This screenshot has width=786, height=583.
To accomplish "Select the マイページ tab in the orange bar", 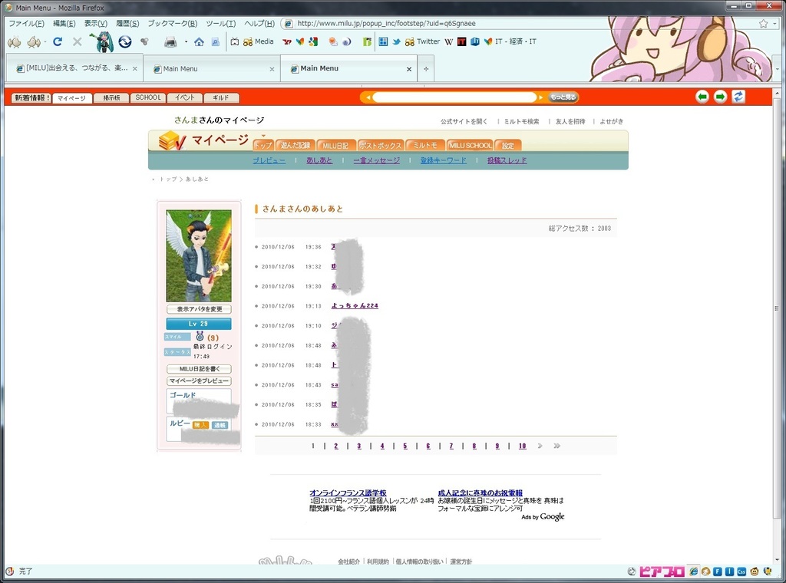I will (x=71, y=98).
